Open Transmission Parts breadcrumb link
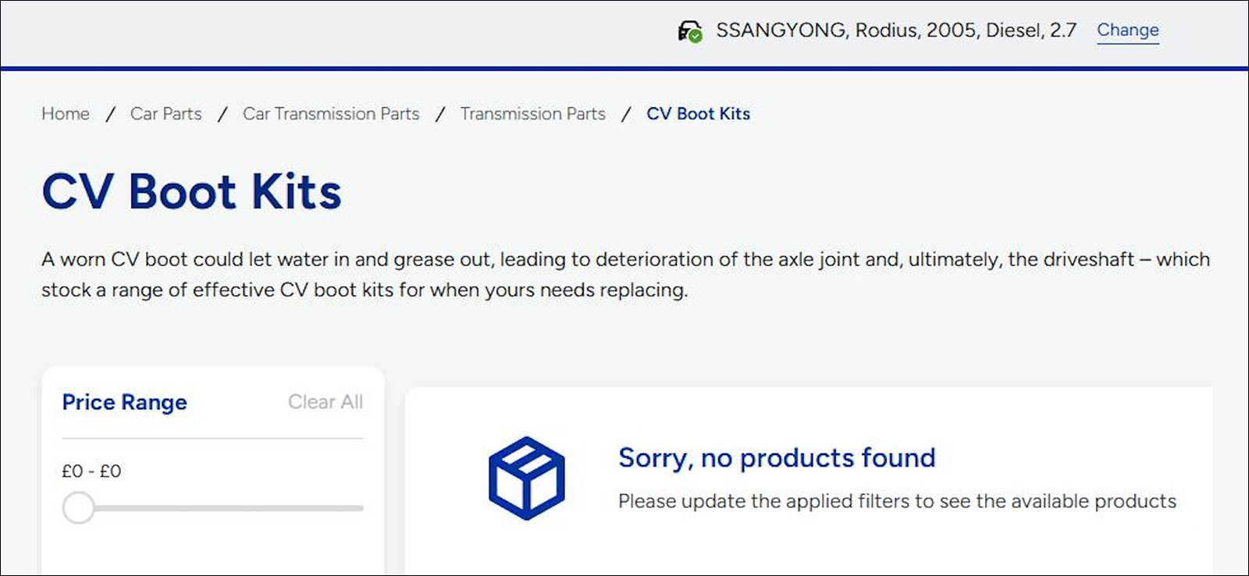1249x576 pixels. click(x=532, y=114)
